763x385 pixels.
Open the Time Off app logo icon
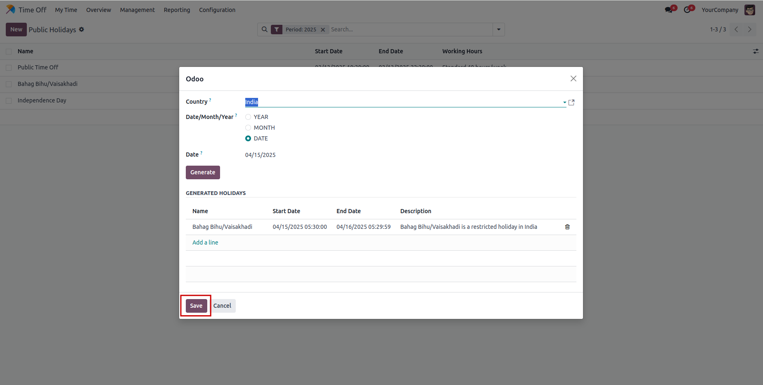point(10,10)
